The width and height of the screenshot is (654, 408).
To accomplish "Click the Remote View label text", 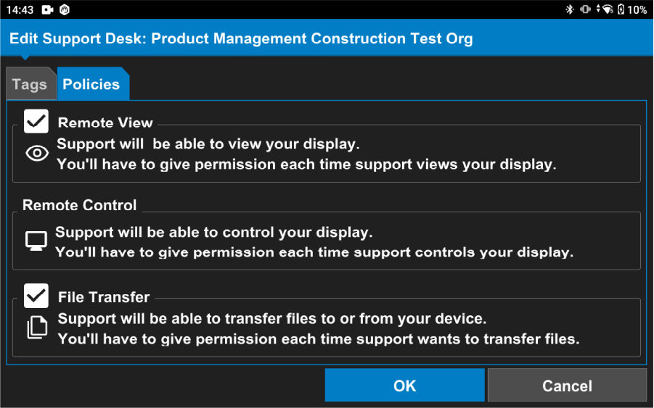I will (x=105, y=122).
